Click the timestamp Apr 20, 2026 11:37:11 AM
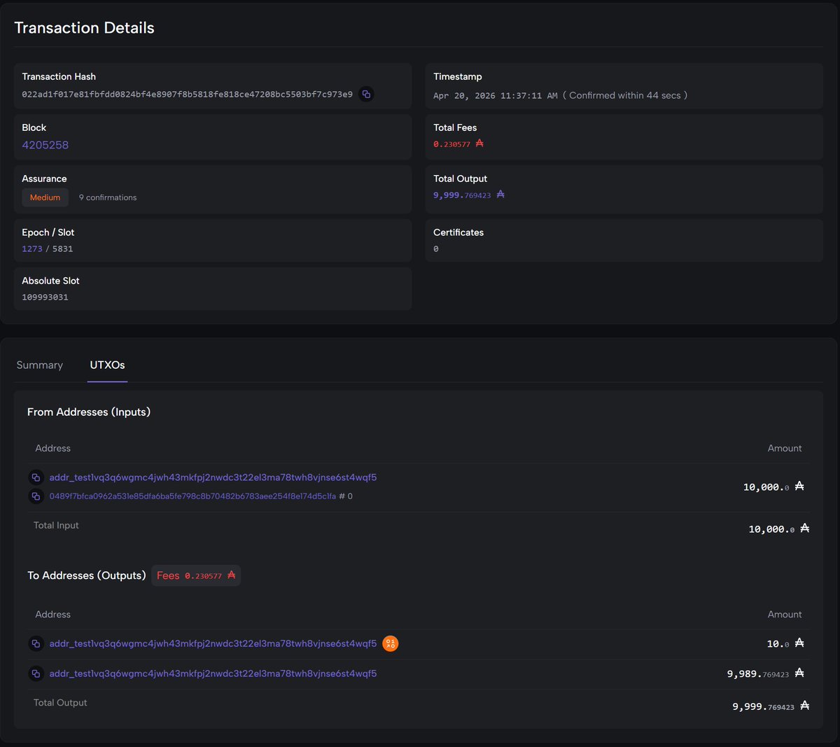The image size is (840, 747). (496, 95)
